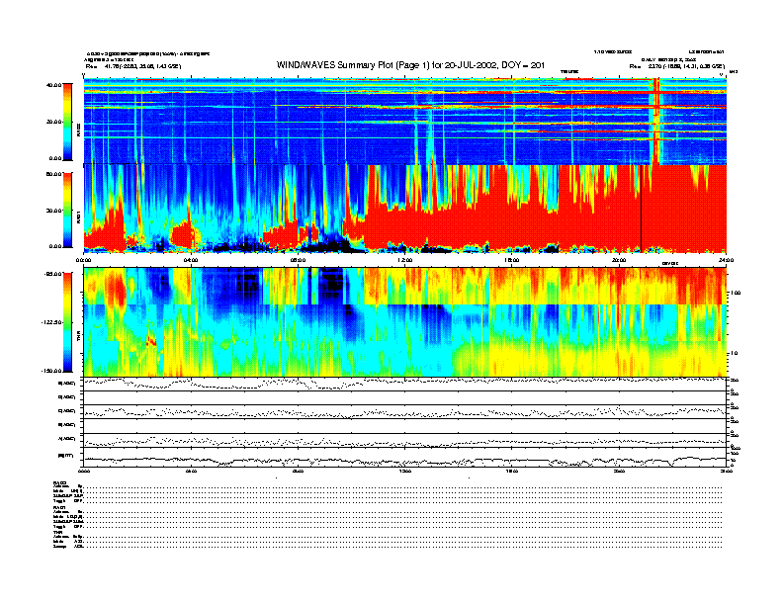Click the RAD2 color scale bar
The image size is (783, 605).
(x=67, y=122)
